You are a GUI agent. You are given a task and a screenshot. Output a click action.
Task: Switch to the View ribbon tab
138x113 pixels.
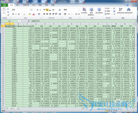click(x=53, y=5)
